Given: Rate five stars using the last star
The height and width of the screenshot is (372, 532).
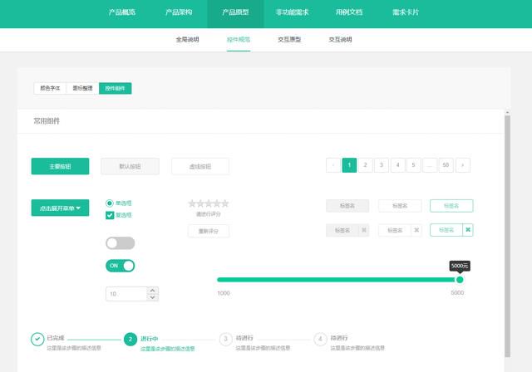Looking at the screenshot, I should (x=225, y=203).
